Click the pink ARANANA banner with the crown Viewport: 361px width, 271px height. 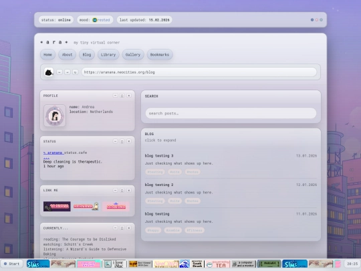point(116,206)
